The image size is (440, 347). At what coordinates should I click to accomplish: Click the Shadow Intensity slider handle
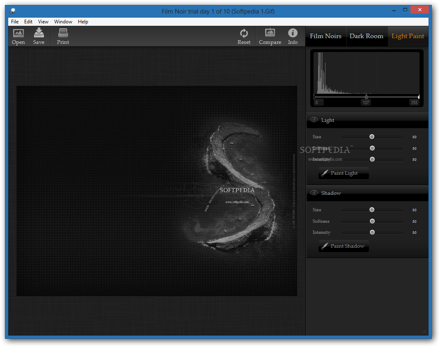pos(372,232)
